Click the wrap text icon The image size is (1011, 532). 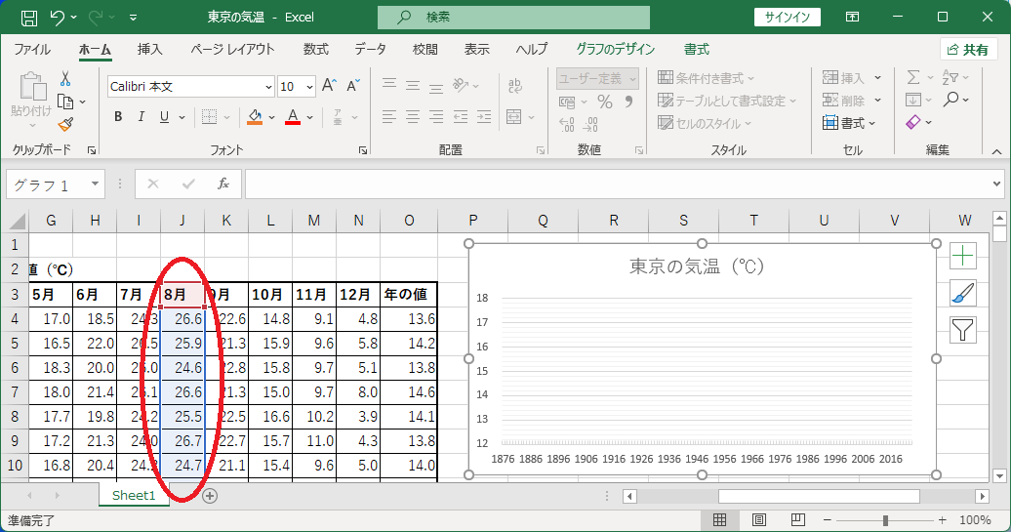515,85
